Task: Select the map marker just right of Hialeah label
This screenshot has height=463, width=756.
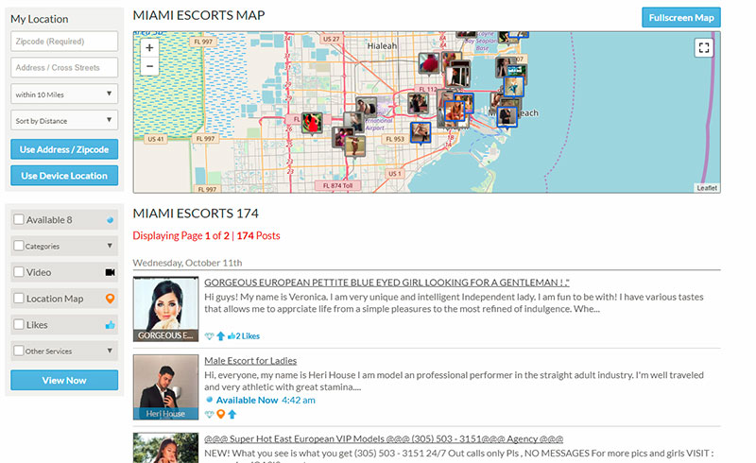Action: (428, 63)
